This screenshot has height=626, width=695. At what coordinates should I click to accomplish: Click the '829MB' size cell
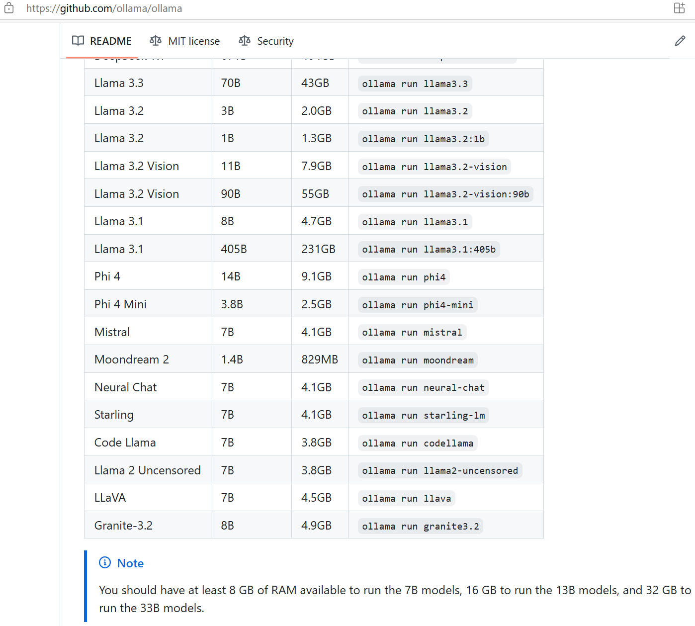[320, 359]
